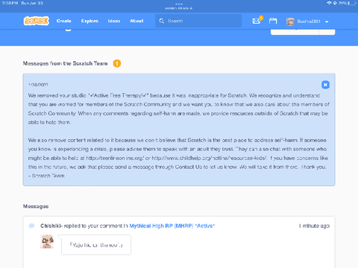Open the Create menu item
The height and width of the screenshot is (268, 358).
coord(64,21)
